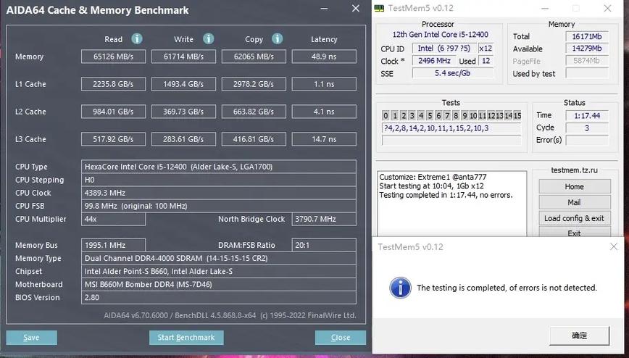Select the L1 Cache Latency value 1.1 ns
This screenshot has height=358, width=629.
pyautogui.click(x=324, y=84)
